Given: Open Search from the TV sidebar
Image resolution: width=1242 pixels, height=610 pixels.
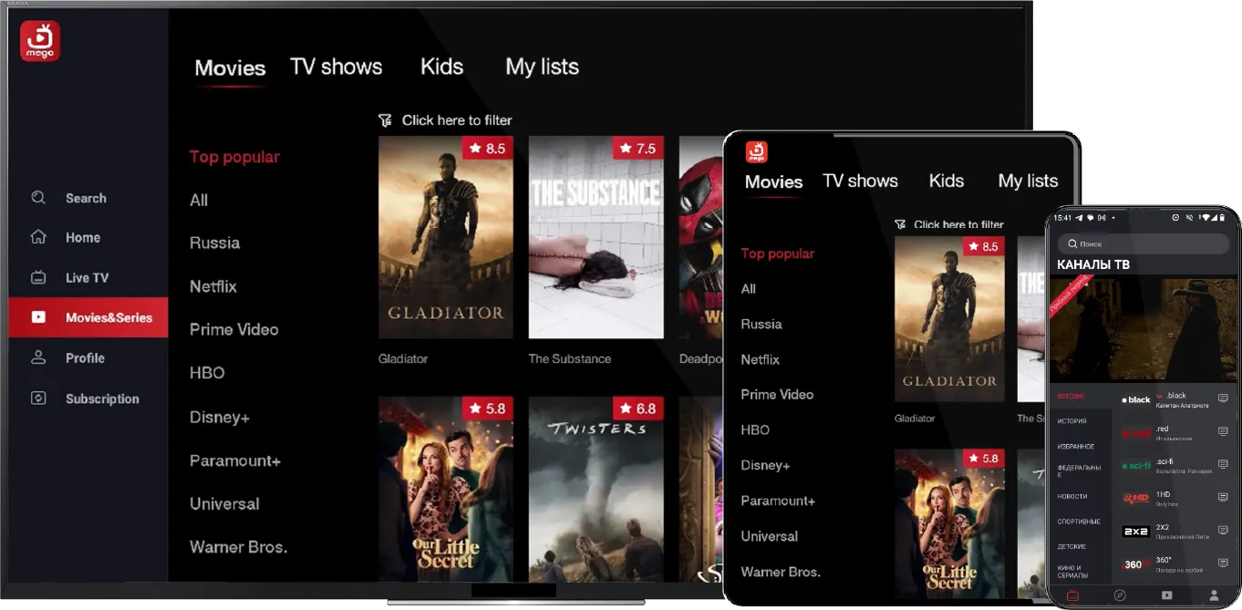Looking at the screenshot, I should pyautogui.click(x=85, y=198).
